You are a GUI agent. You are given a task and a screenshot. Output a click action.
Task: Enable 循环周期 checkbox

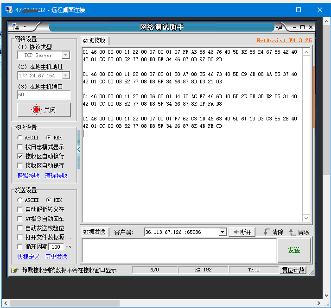[x=20, y=246]
